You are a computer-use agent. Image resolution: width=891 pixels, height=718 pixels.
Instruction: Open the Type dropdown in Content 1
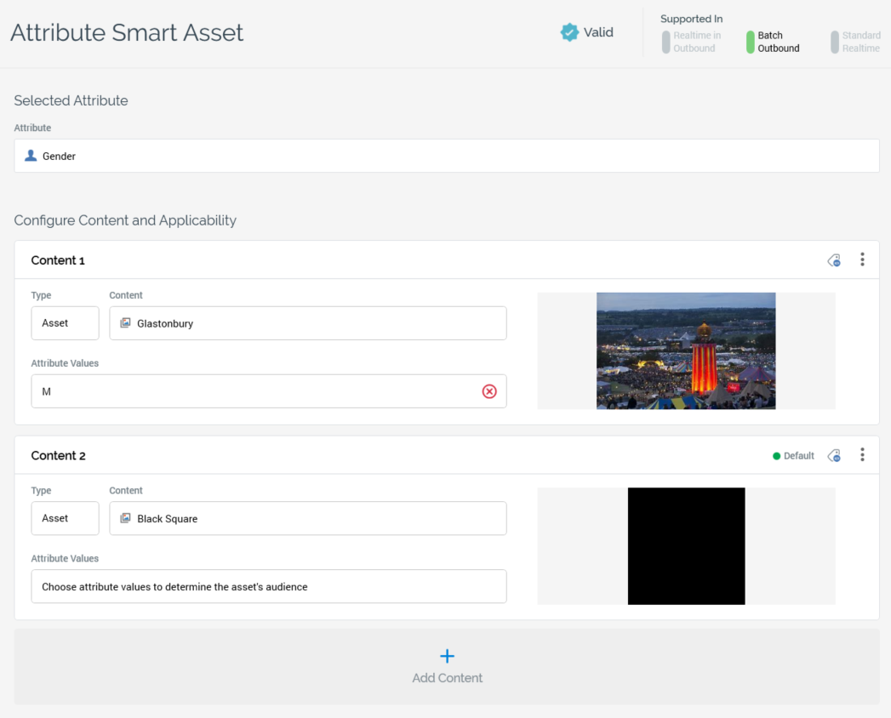[65, 323]
